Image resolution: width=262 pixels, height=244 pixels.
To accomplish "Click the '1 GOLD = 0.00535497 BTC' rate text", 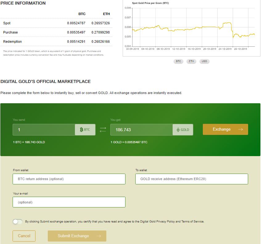I will coord(129,142).
